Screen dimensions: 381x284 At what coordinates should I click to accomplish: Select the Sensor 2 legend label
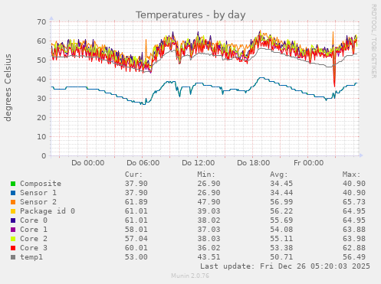pyautogui.click(x=38, y=202)
